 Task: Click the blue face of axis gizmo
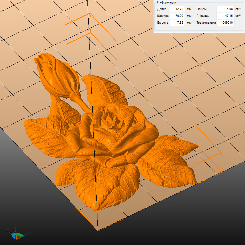point(13,236)
